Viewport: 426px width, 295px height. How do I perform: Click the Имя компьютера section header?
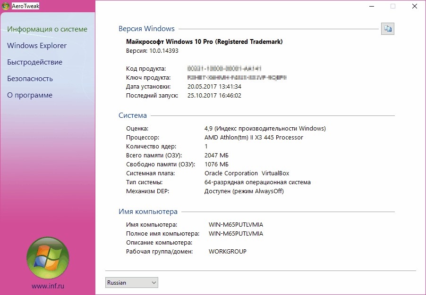pyautogui.click(x=148, y=212)
